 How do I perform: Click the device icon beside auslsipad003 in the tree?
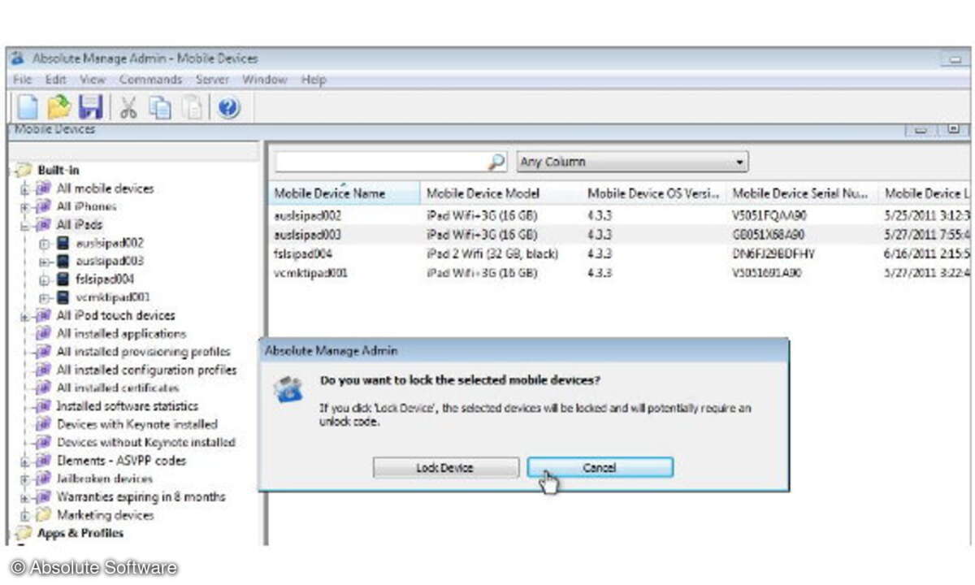point(63,261)
